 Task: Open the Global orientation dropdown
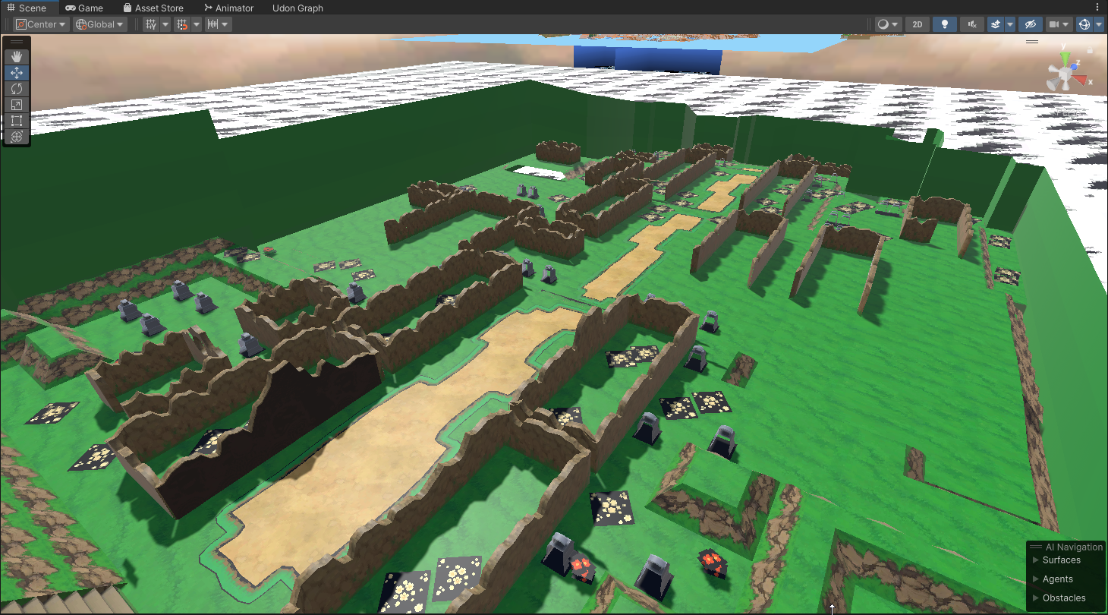click(99, 24)
